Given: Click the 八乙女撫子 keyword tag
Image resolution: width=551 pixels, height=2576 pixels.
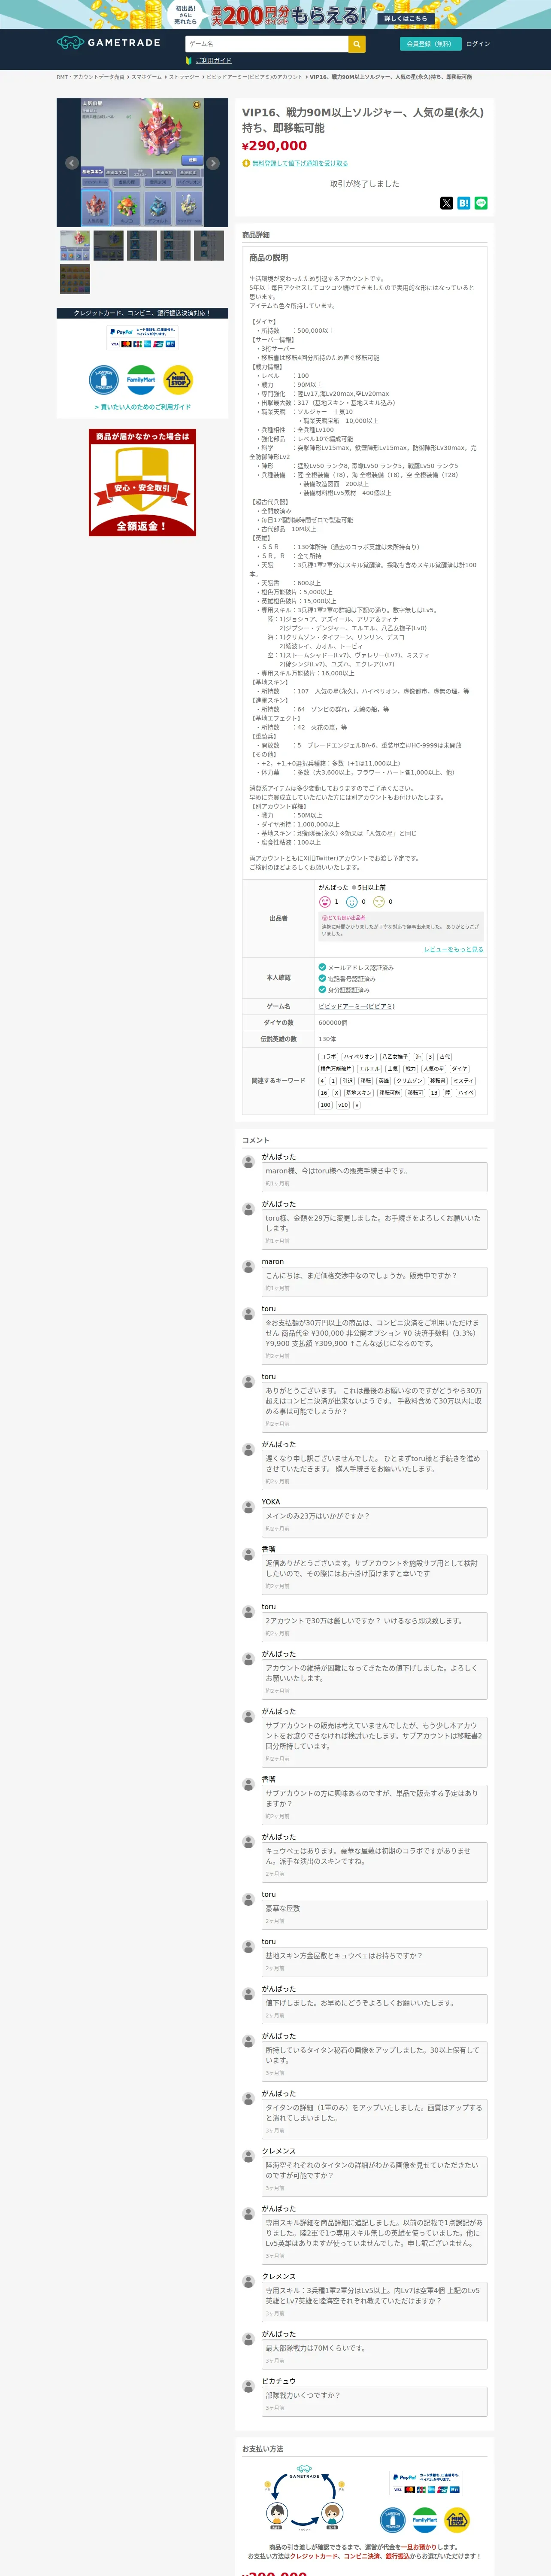Looking at the screenshot, I should pos(395,1057).
